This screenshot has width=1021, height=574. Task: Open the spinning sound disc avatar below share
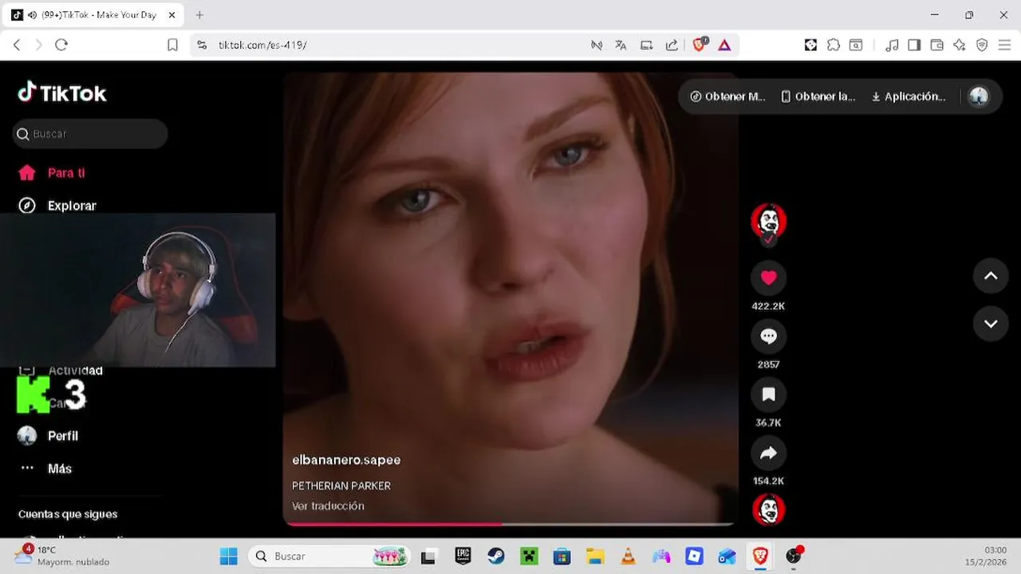[768, 509]
